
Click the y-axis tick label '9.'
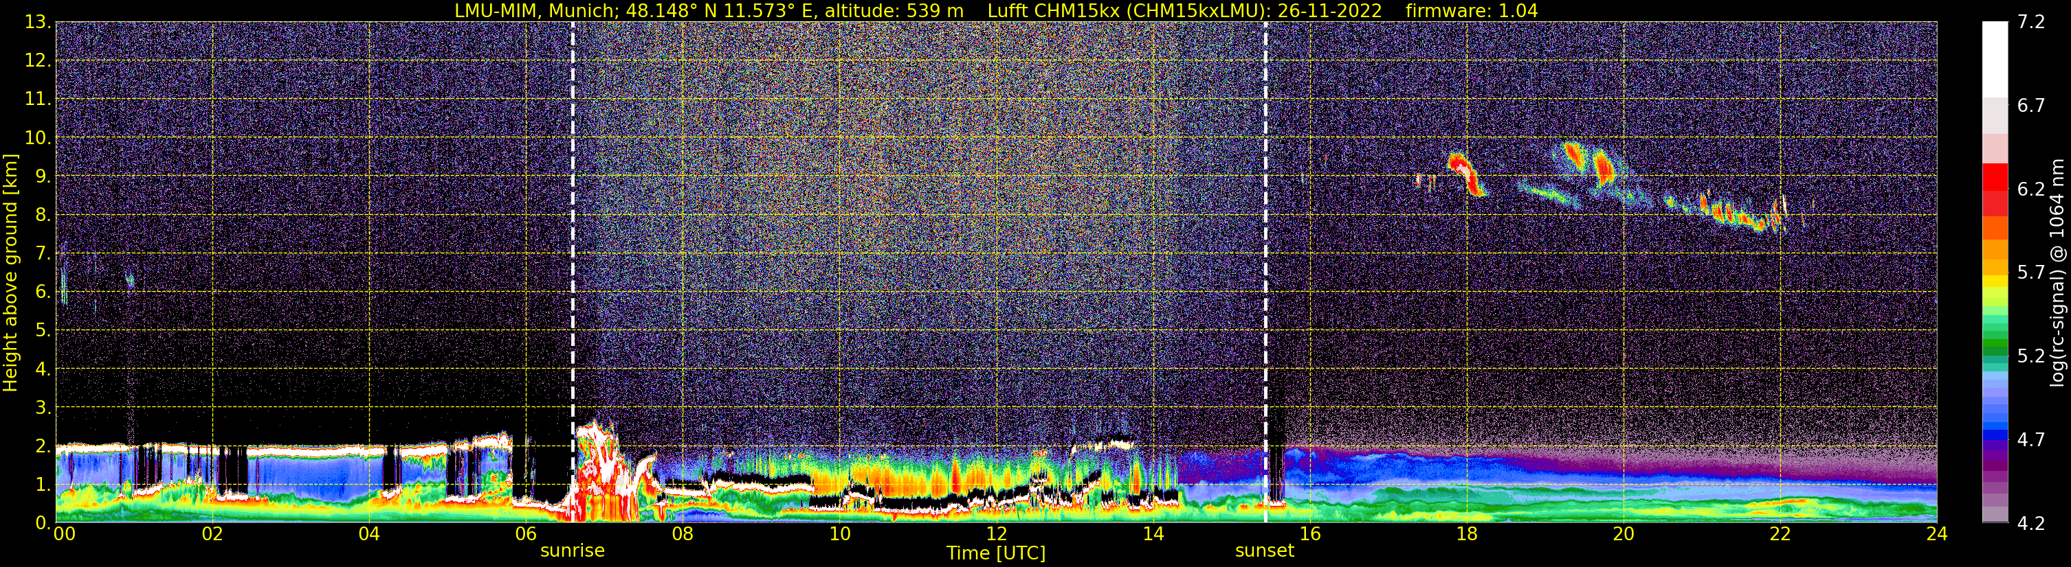coord(43,176)
